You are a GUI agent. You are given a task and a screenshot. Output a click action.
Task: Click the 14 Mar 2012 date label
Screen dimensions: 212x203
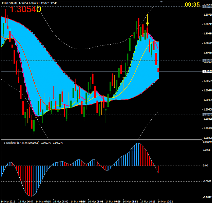(8, 202)
